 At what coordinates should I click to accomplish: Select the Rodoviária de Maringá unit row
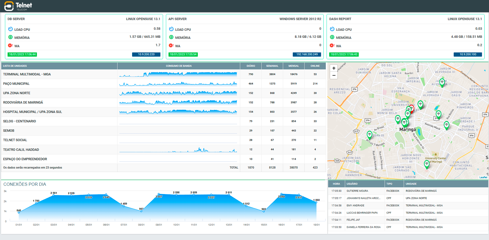(164, 102)
